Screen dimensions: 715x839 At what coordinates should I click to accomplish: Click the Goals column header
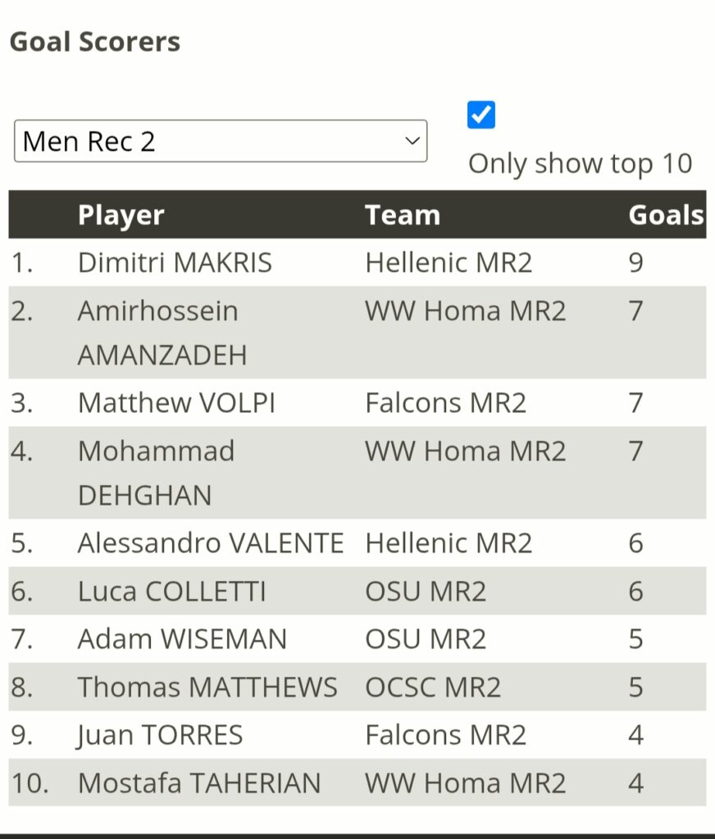tap(666, 215)
